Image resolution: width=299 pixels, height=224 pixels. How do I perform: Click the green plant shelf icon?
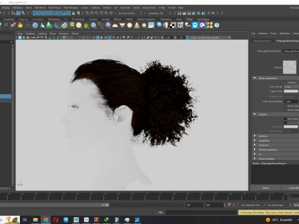click(86, 26)
